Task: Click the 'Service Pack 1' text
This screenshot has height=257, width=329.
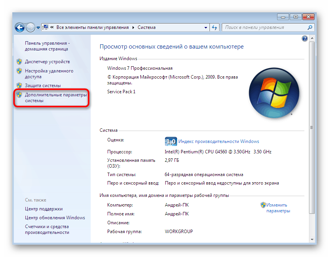Action: tap(121, 92)
